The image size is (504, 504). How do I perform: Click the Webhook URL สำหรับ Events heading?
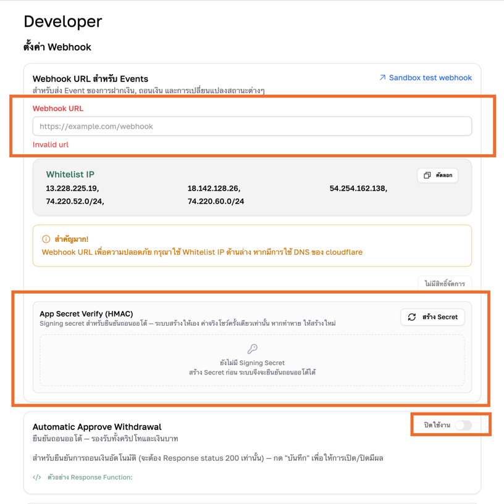pos(90,79)
